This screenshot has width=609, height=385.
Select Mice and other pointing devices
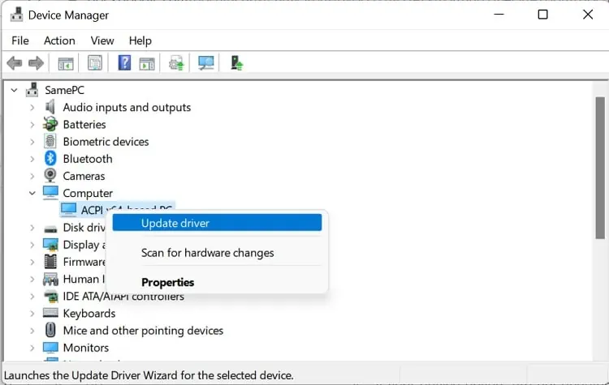(x=143, y=331)
